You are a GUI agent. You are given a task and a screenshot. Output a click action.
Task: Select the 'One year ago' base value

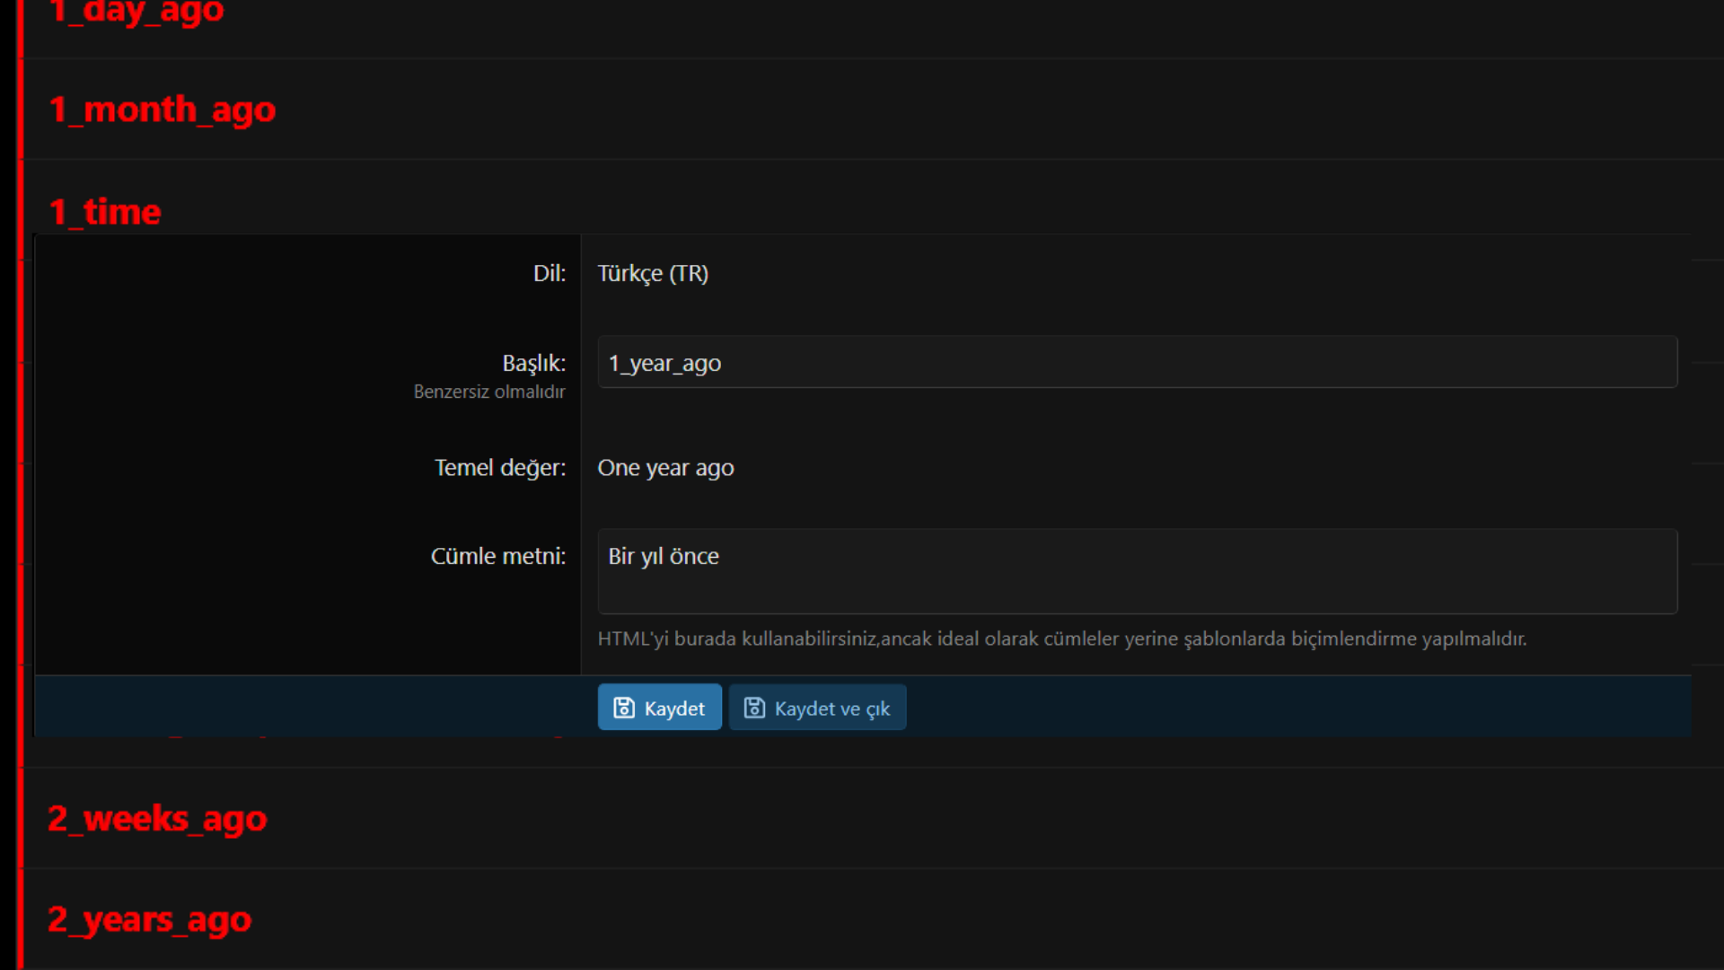tap(665, 468)
